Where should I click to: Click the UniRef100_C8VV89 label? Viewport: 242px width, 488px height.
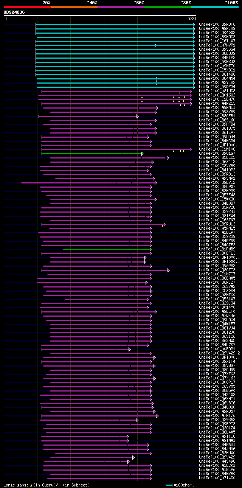217,166
